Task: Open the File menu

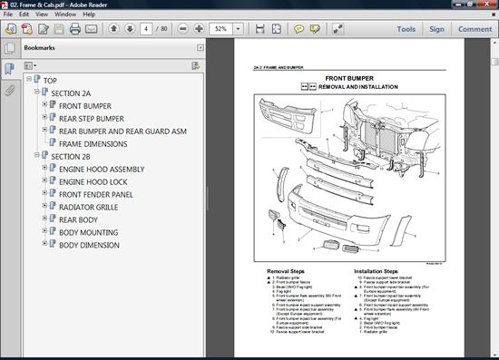Action: 8,15
